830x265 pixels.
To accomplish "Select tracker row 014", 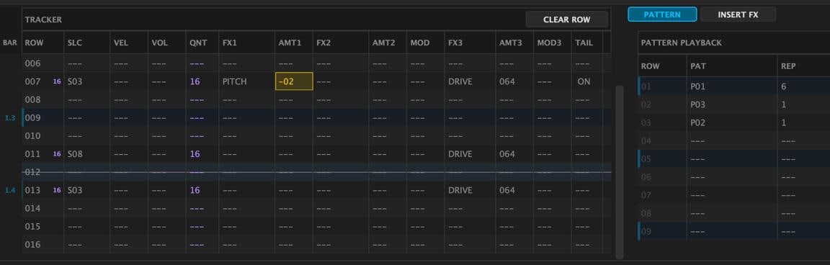I will click(316, 208).
